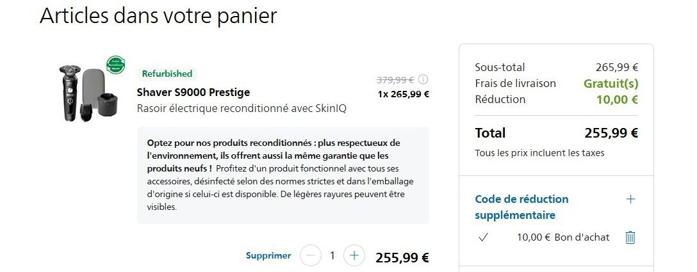The height and width of the screenshot is (272, 697).
Task: Click the reconditioned products information box
Action: click(x=283, y=175)
